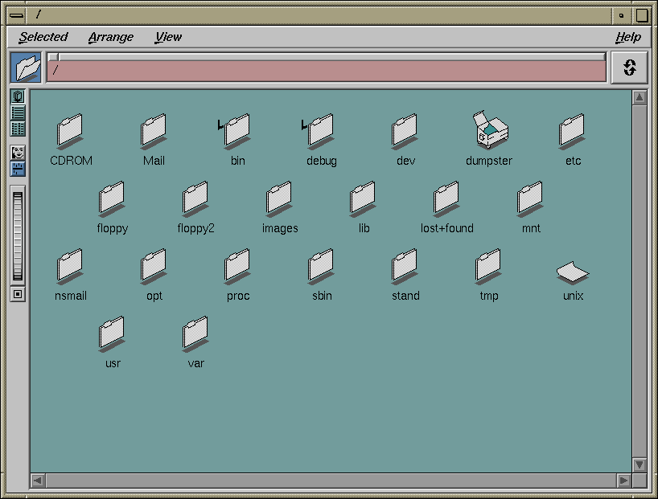The image size is (658, 499).
Task: Click the open folder drop pocket icon
Action: [x=26, y=68]
